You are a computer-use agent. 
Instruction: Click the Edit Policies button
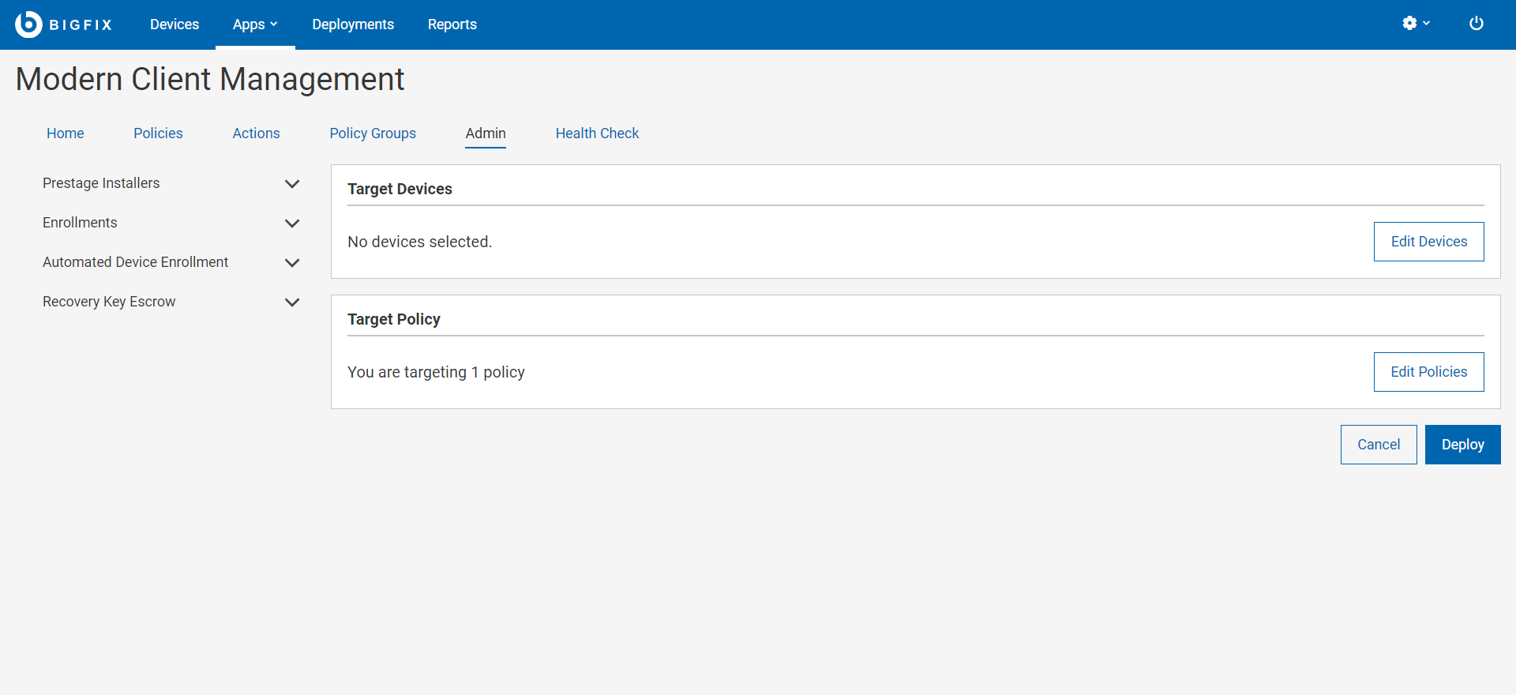1428,372
